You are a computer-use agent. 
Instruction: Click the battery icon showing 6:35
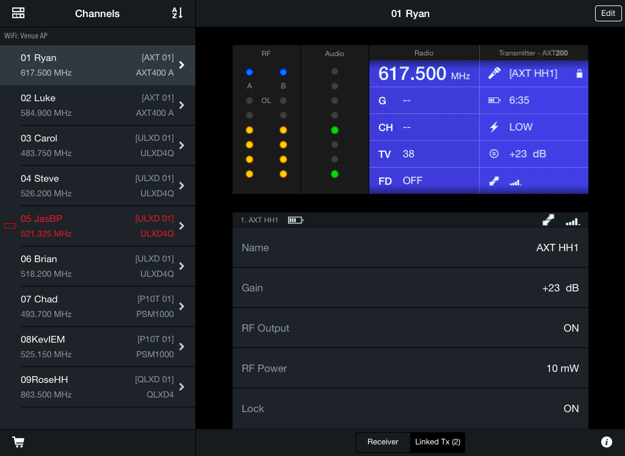pos(494,101)
